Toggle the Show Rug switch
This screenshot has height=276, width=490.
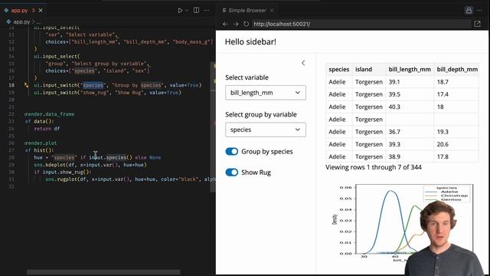point(231,172)
